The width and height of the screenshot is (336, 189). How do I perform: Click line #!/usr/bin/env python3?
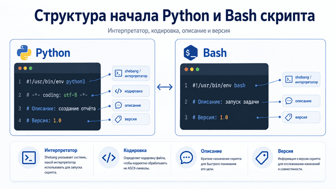pyautogui.click(x=56, y=81)
